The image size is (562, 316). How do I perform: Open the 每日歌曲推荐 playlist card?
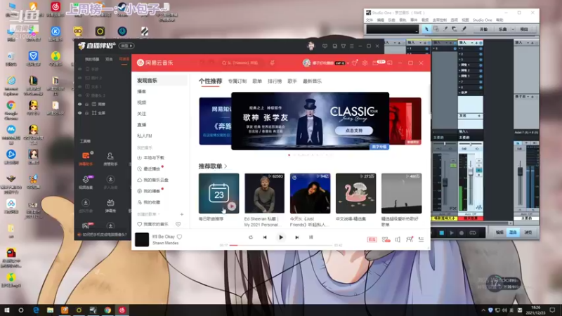pos(219,194)
